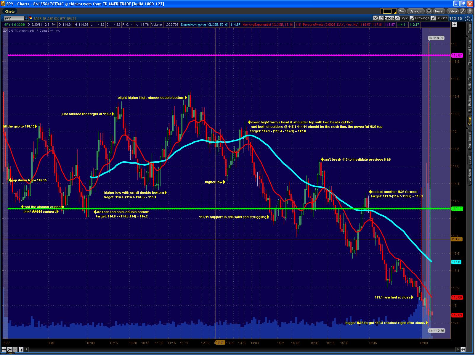Open chart settings wrench icon beside 3200tk
Screen dimensions: 475x355
click(381, 18)
